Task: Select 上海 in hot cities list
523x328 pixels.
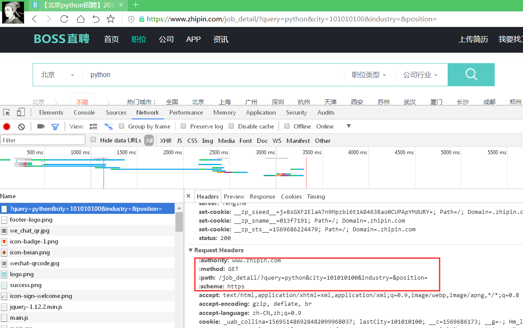Action: pos(225,102)
